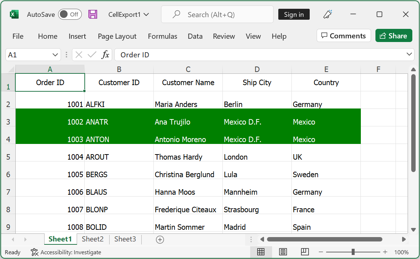Viewport: 420px width, 259px height.
Task: Cancel the entry with the X icon
Action: 79,55
